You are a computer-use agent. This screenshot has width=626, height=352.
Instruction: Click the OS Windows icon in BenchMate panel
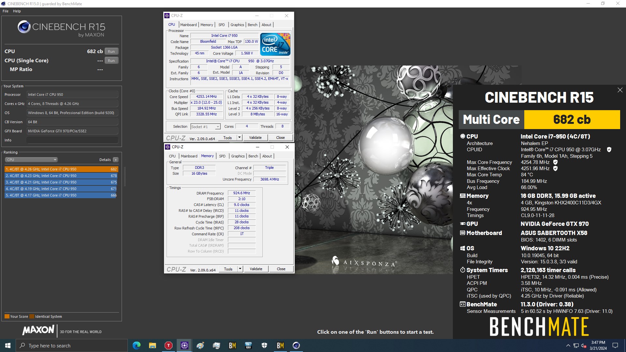462,248
